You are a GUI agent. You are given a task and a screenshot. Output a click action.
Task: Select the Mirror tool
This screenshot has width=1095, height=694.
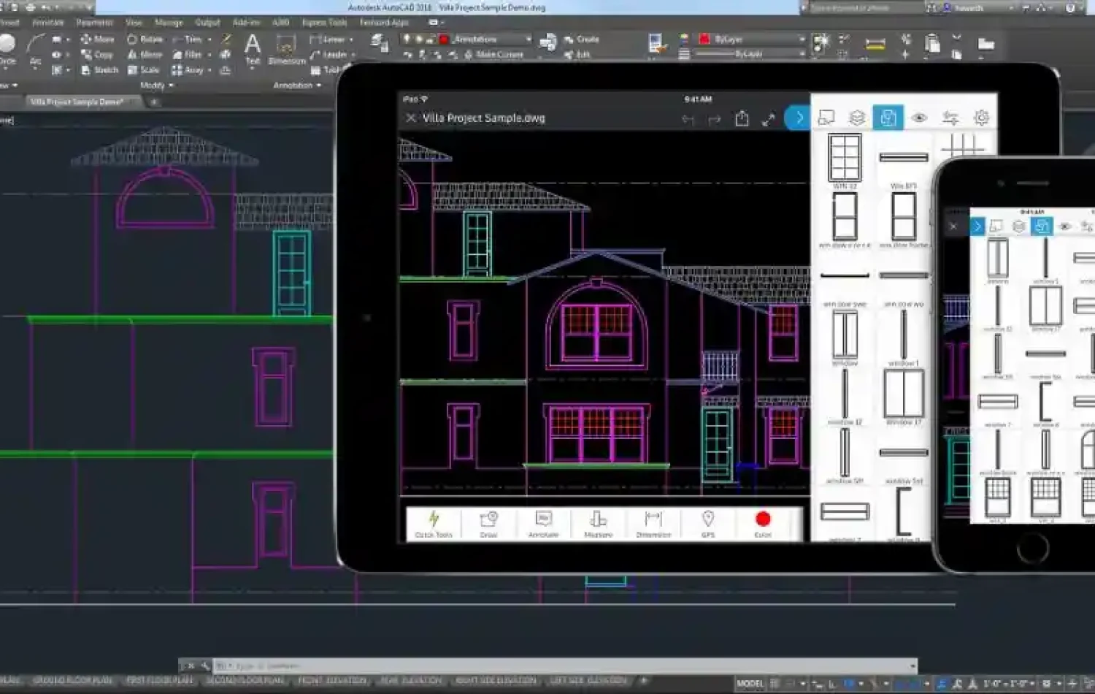coord(145,55)
